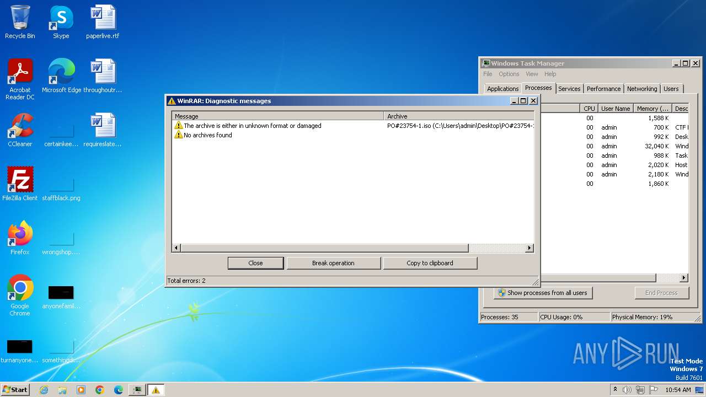
Task: Click Copy to clipboard button
Action: tap(430, 263)
